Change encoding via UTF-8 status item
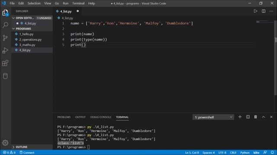Screen dimensions: 277x155 [x=222, y=152]
